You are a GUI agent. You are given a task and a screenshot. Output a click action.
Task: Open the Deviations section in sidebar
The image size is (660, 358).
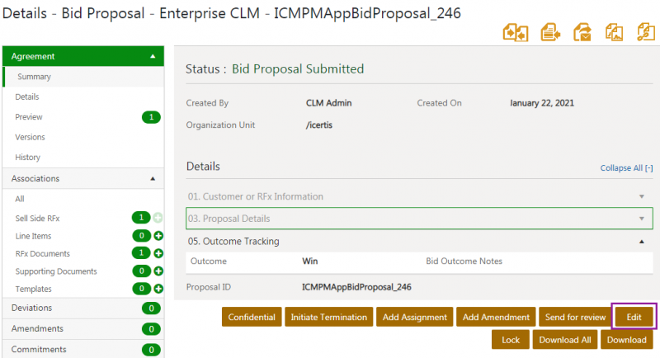tap(31, 308)
